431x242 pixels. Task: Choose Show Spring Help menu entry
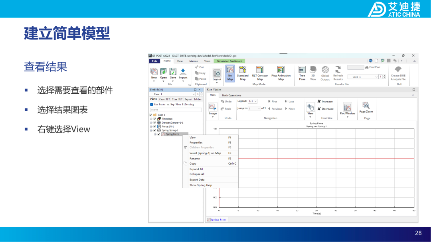(x=211, y=185)
